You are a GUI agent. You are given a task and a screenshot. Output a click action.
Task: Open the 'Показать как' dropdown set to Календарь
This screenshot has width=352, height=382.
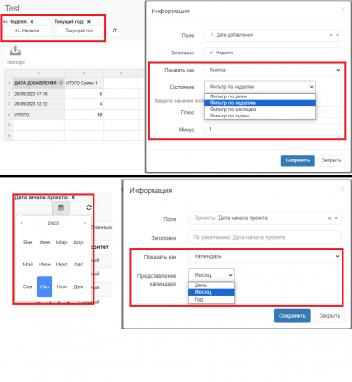pos(264,256)
